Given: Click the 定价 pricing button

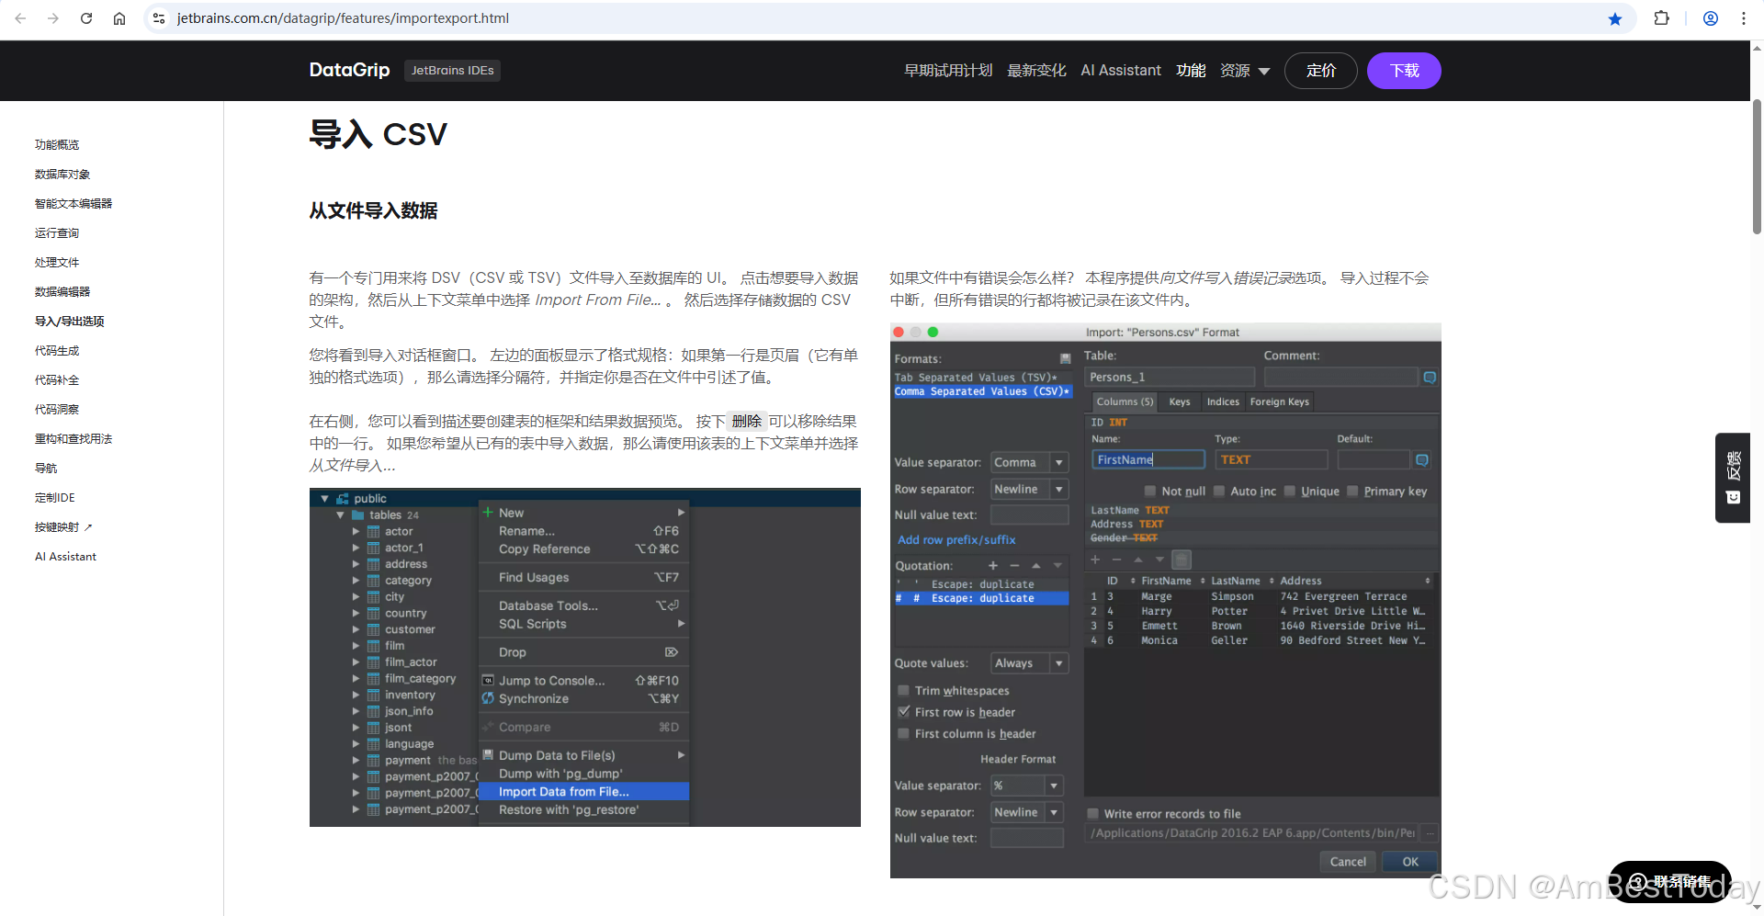Looking at the screenshot, I should pyautogui.click(x=1321, y=71).
